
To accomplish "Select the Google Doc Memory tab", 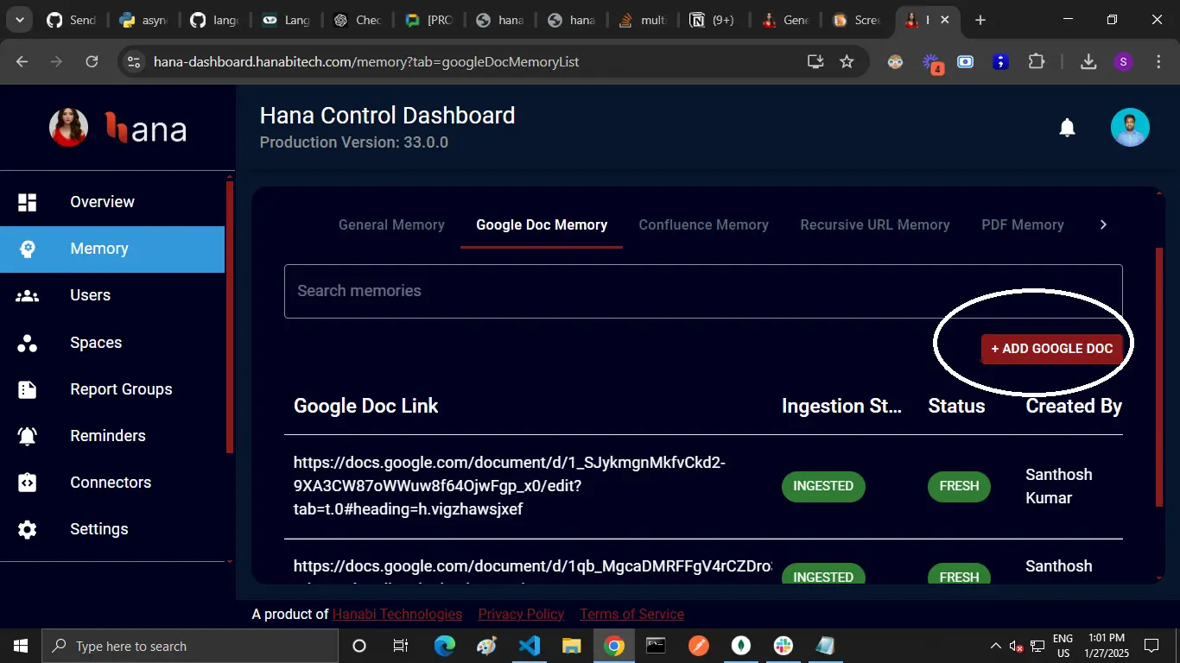I will pyautogui.click(x=542, y=224).
